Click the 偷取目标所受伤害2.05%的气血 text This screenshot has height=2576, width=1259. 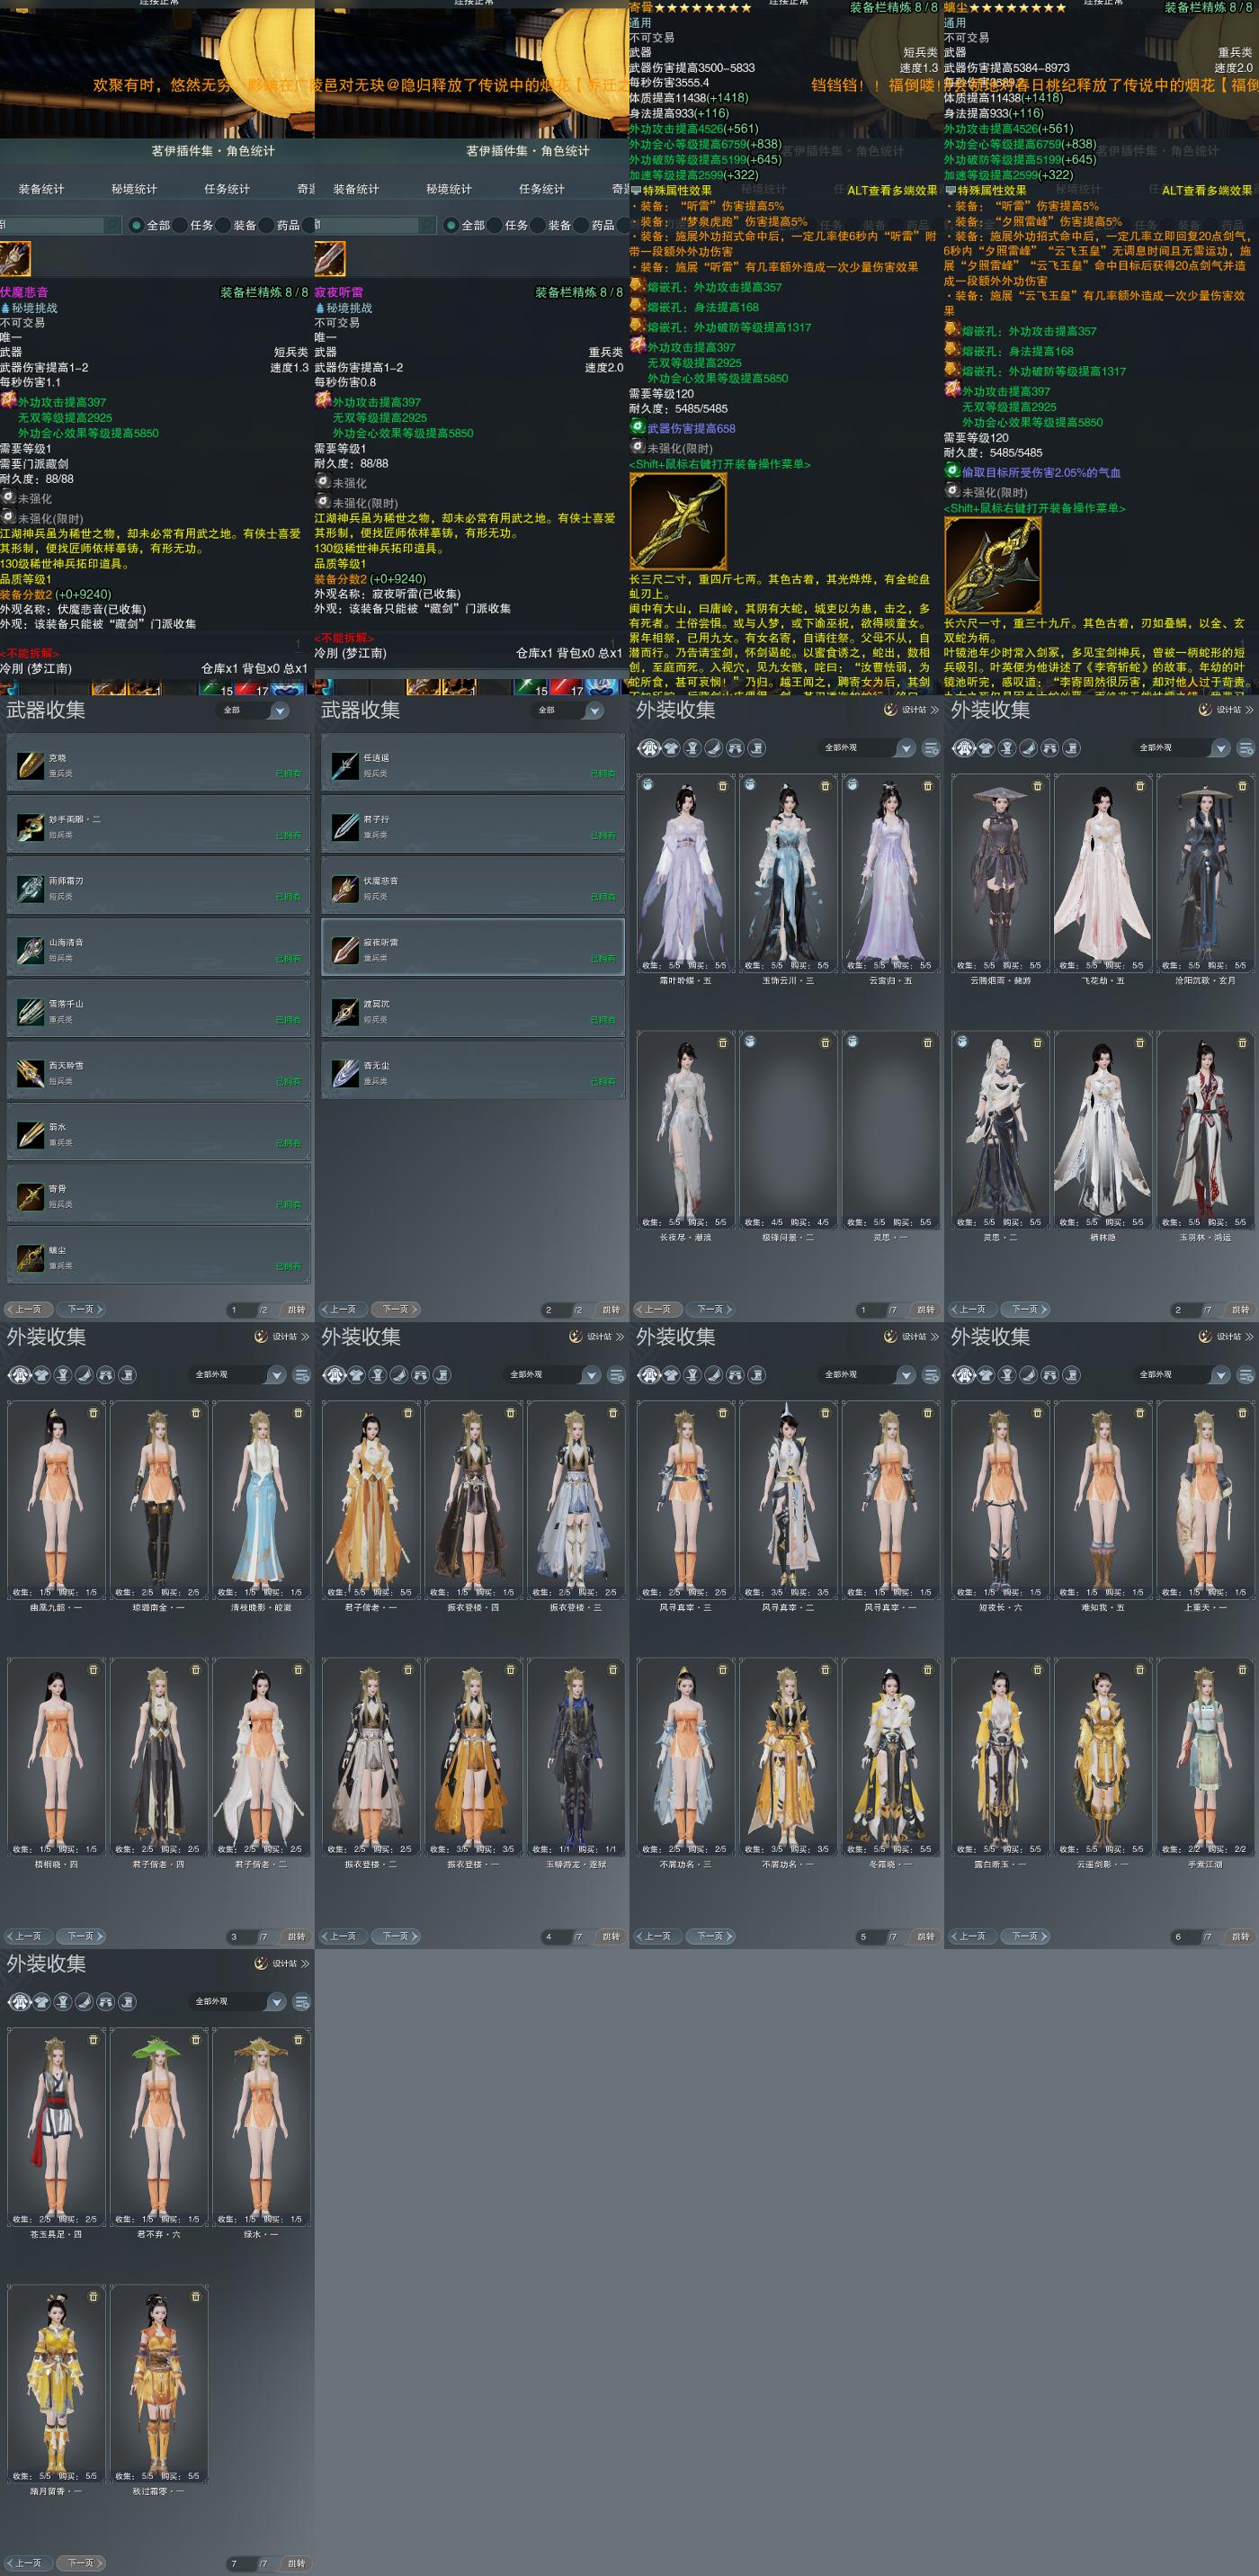[1041, 472]
